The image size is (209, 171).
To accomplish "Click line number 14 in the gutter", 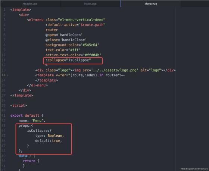I will click(x=3, y=75).
